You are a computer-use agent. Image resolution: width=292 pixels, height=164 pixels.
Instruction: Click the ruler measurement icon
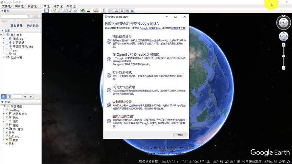coord(104,10)
